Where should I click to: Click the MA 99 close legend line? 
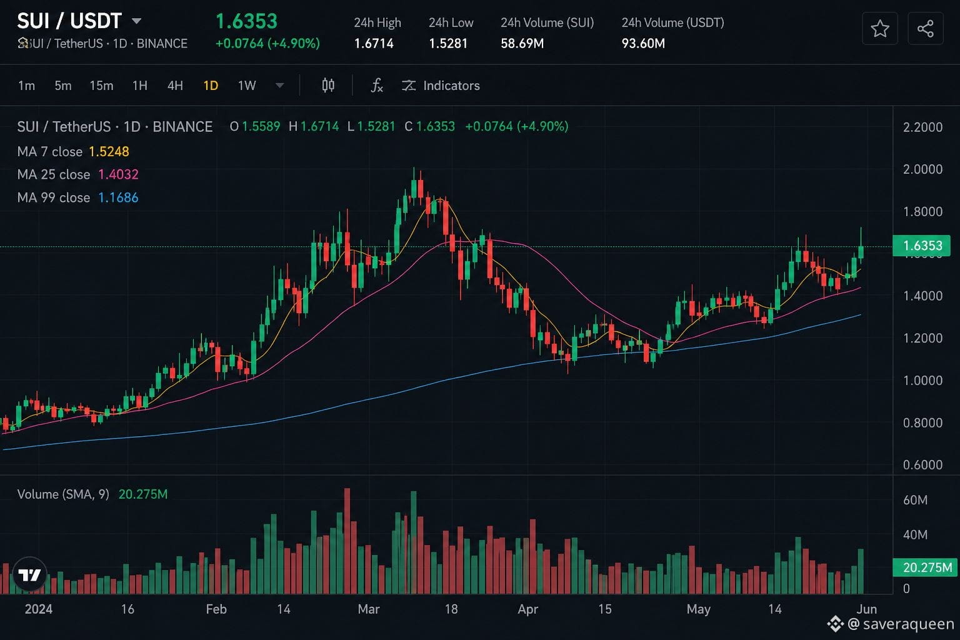(x=77, y=197)
